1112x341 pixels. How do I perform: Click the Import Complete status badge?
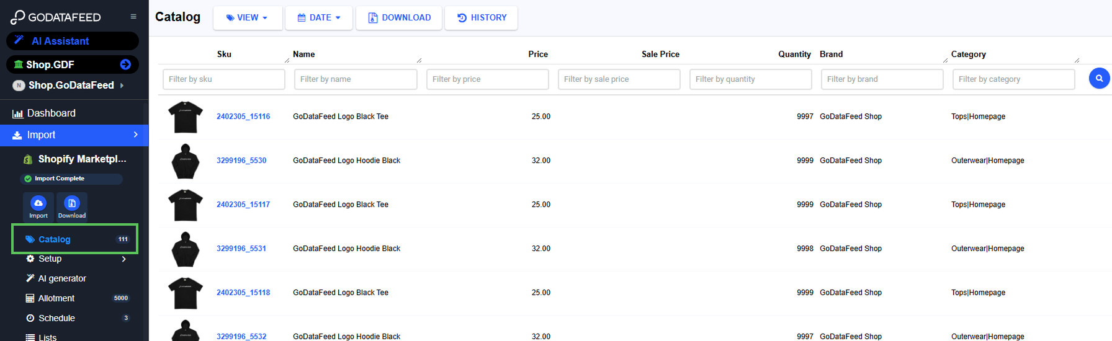click(x=71, y=179)
